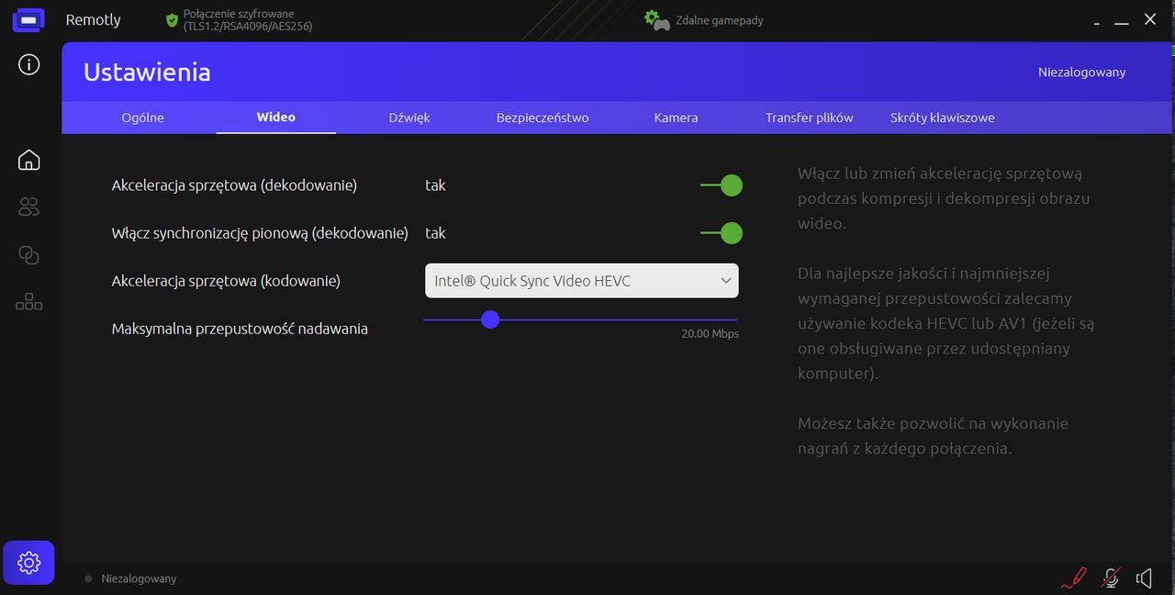Click the compact-mode dash button in the title bar
The width and height of the screenshot is (1175, 595).
(x=1097, y=25)
